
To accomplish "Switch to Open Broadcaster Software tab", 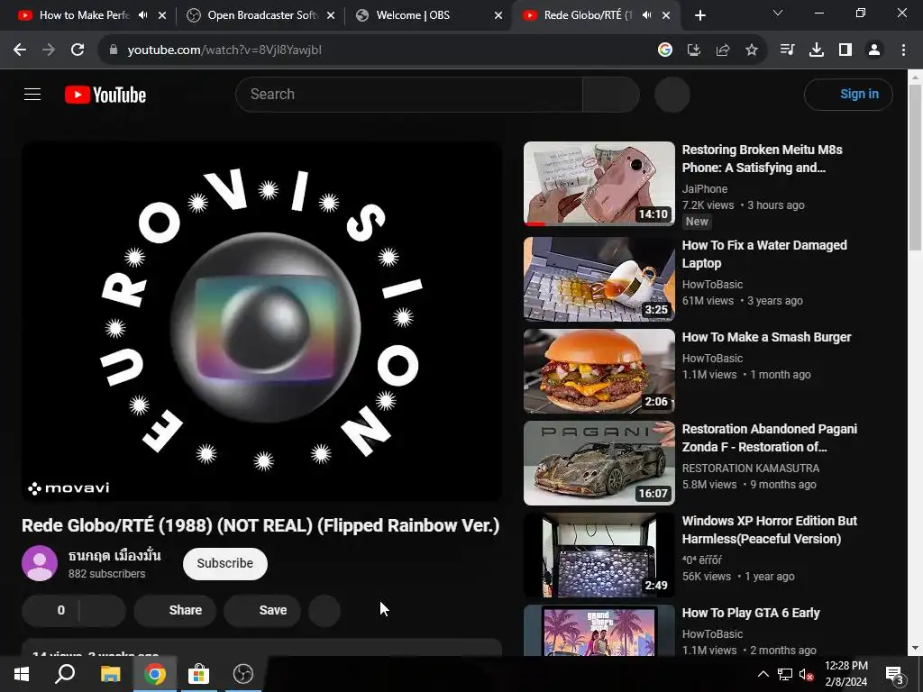I will click(x=261, y=15).
